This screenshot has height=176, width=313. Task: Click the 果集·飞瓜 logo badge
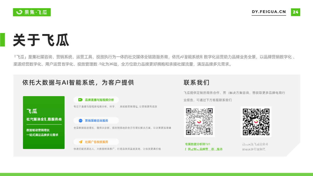click(x=32, y=12)
